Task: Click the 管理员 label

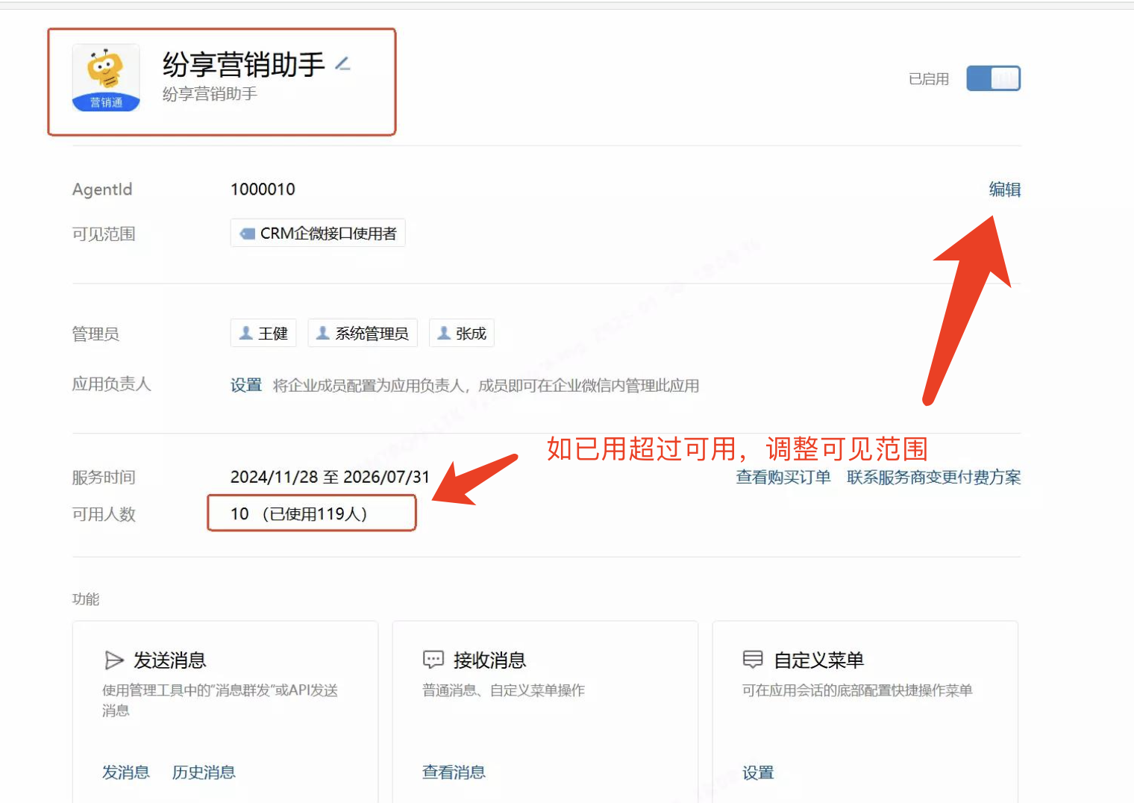Action: pyautogui.click(x=95, y=334)
